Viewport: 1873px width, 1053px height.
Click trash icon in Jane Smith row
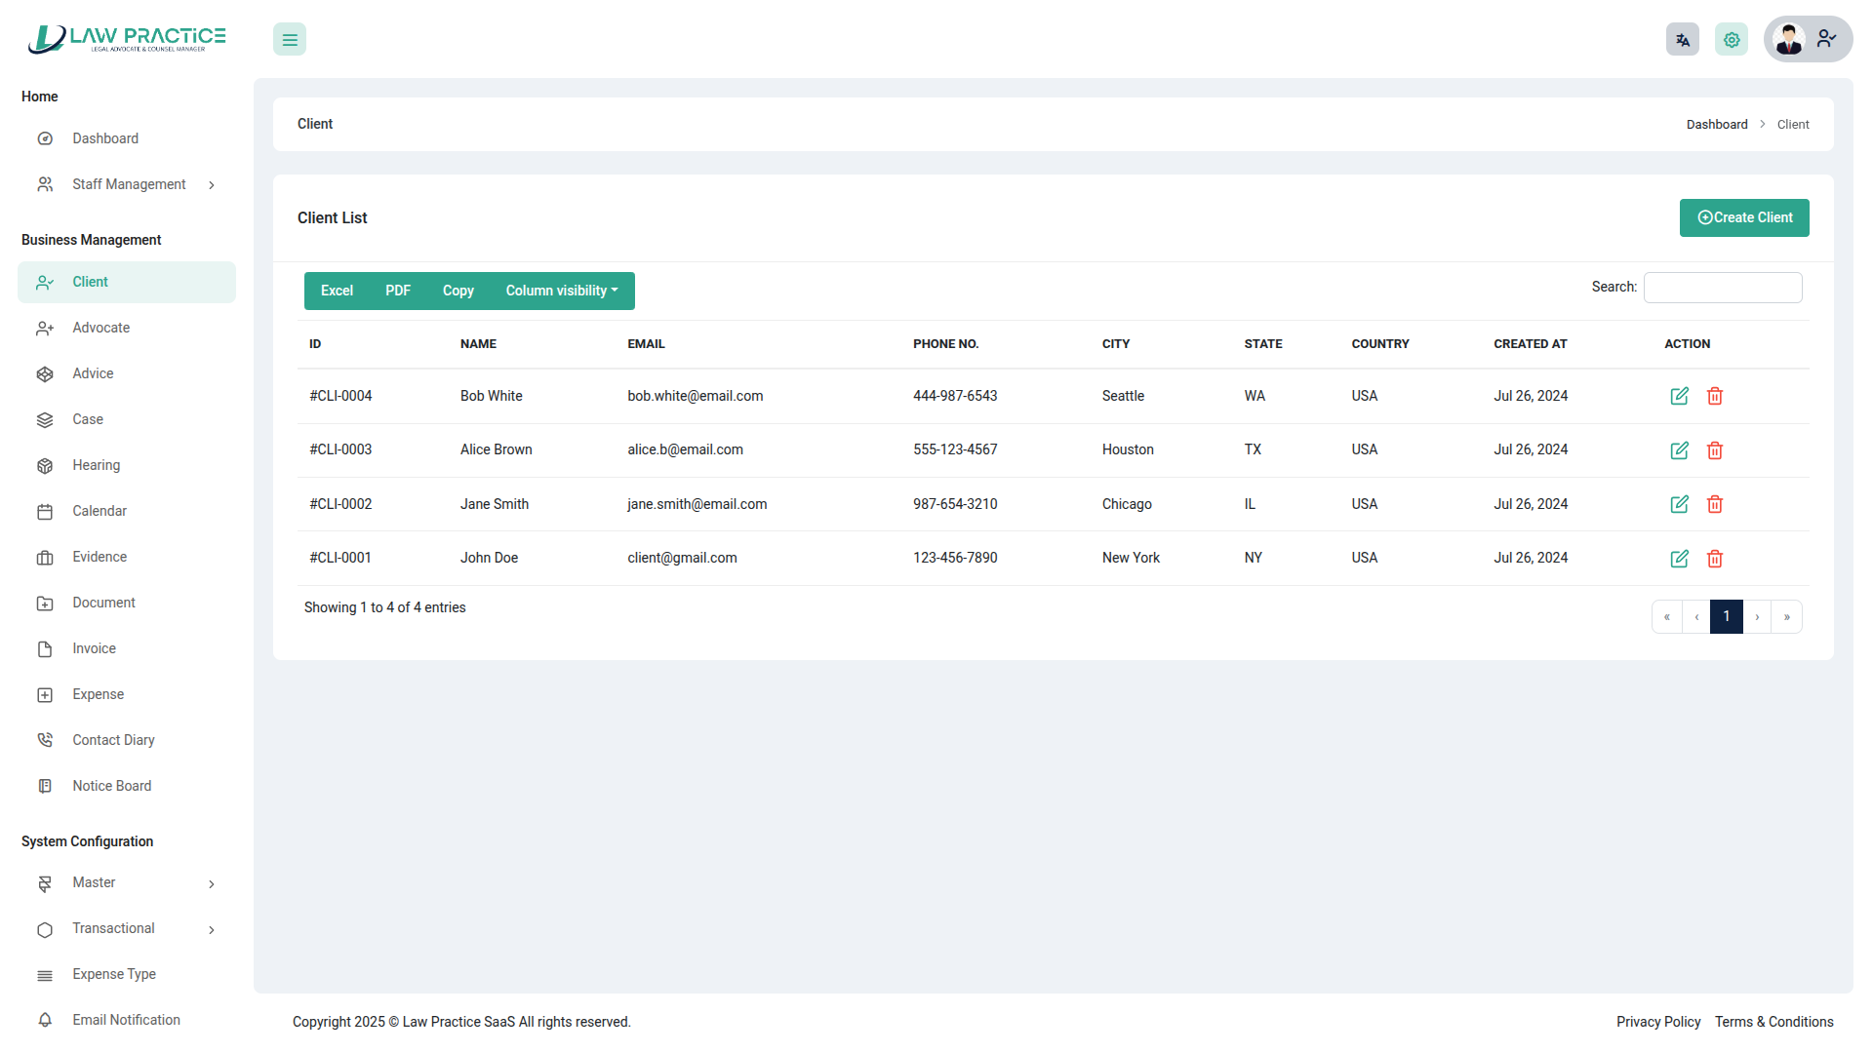pyautogui.click(x=1715, y=504)
